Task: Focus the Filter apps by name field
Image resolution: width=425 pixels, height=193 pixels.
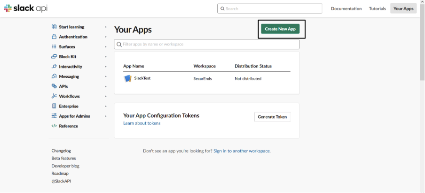Action: [x=207, y=45]
